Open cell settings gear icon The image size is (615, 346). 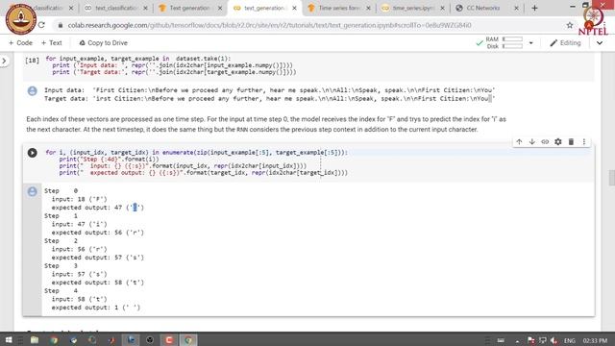tap(557, 141)
